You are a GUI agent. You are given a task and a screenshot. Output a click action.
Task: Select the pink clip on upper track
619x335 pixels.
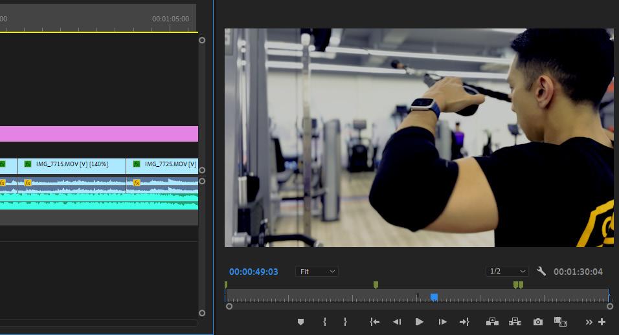(x=99, y=134)
